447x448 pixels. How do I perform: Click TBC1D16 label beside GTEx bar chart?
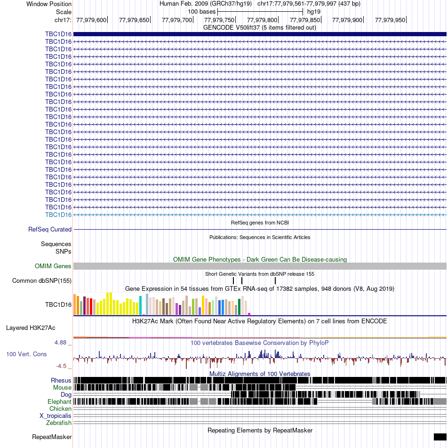point(58,304)
